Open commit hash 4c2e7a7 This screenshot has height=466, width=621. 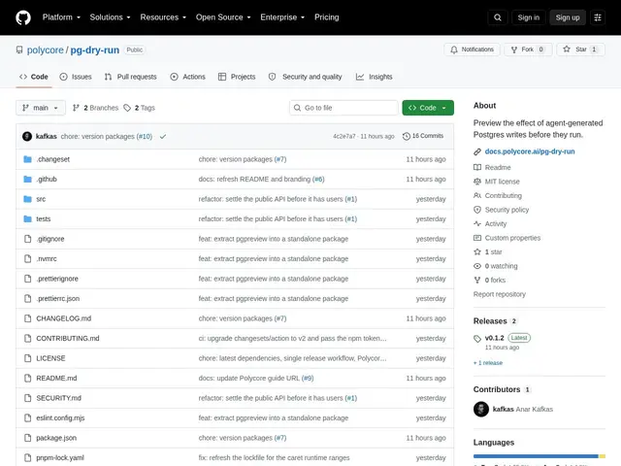click(344, 136)
